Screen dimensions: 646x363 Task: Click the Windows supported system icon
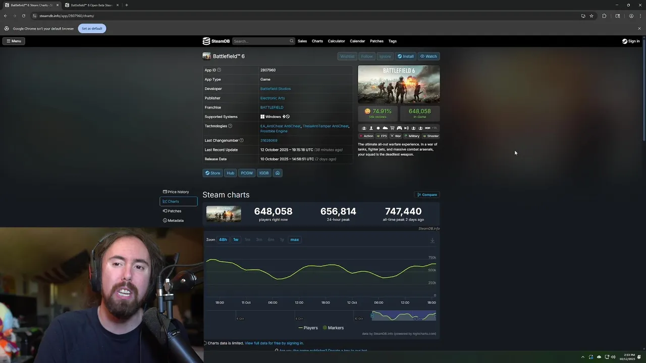point(262,116)
